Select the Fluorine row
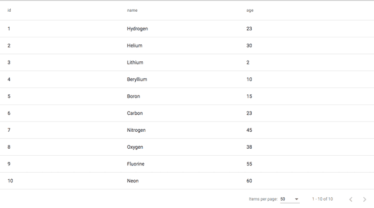 point(187,164)
